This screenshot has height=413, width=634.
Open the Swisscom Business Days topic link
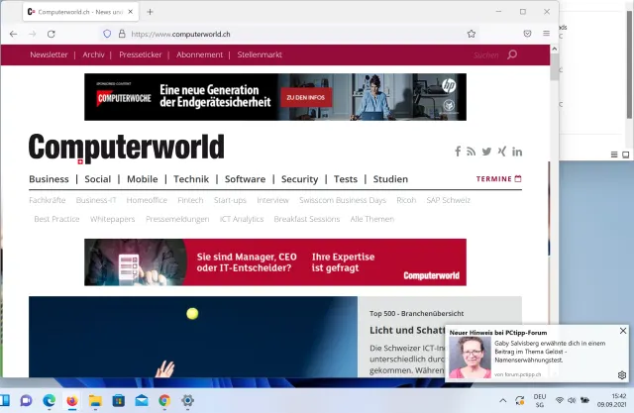click(x=342, y=200)
